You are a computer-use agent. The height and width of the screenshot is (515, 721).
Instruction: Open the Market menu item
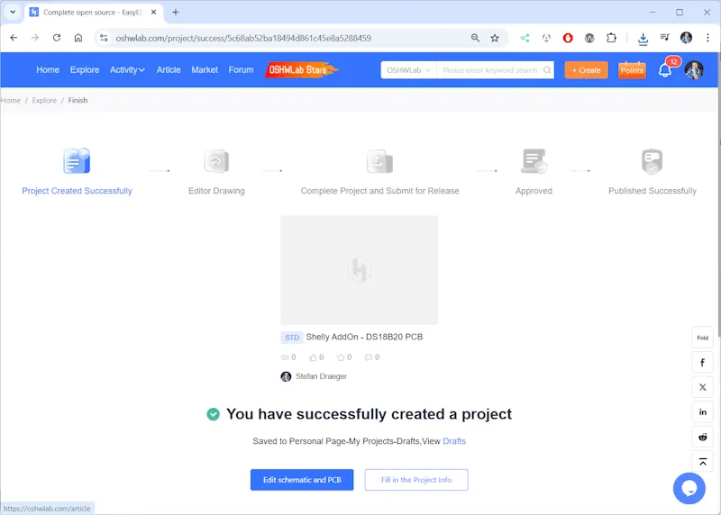(x=205, y=70)
